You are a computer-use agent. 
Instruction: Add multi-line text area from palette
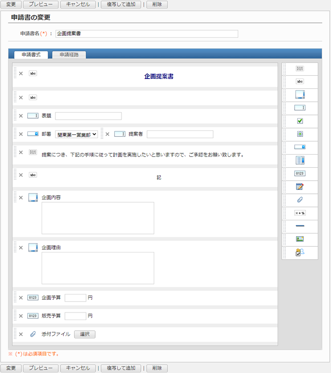click(x=300, y=95)
